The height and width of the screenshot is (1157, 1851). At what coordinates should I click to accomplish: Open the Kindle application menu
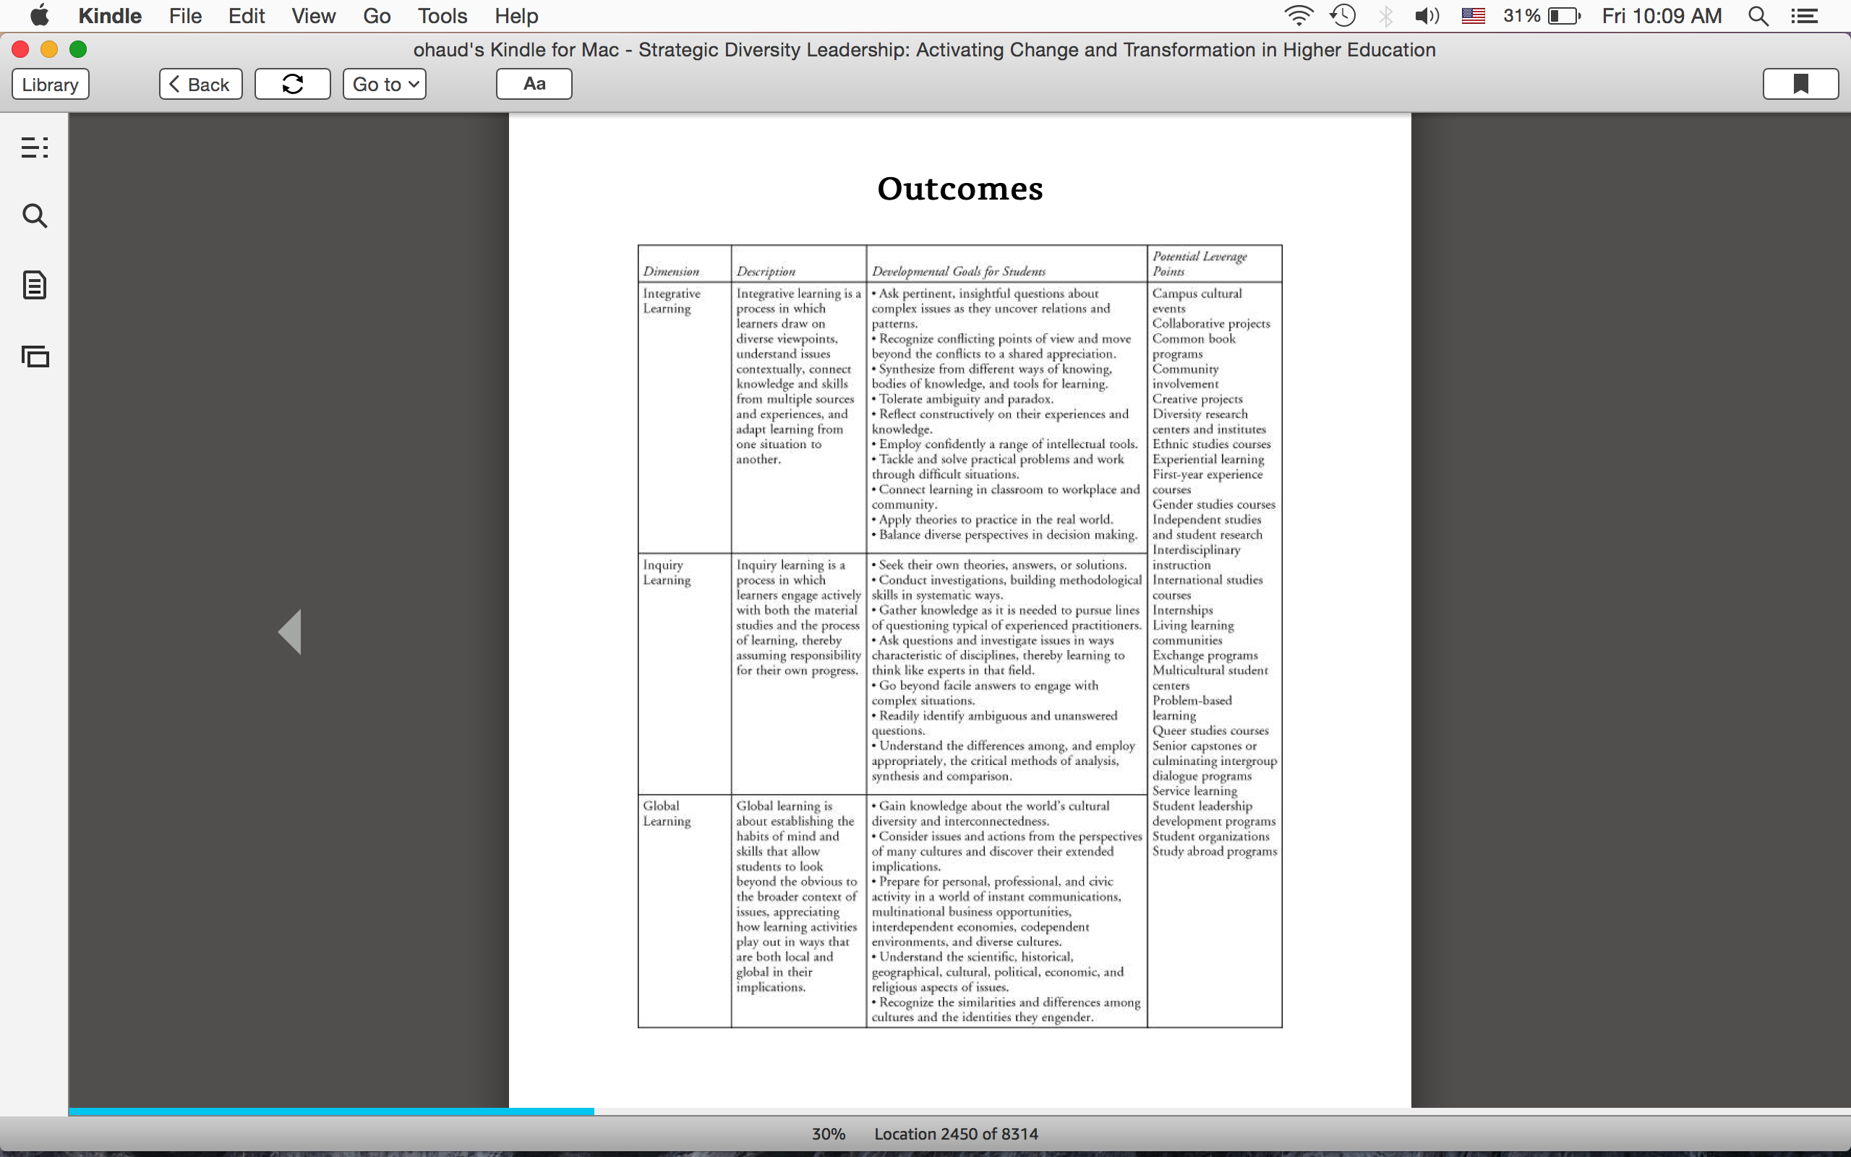coord(110,16)
